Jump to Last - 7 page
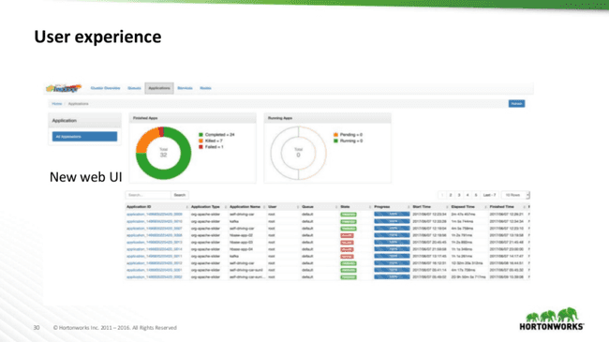This screenshot has width=609, height=342. pos(489,195)
